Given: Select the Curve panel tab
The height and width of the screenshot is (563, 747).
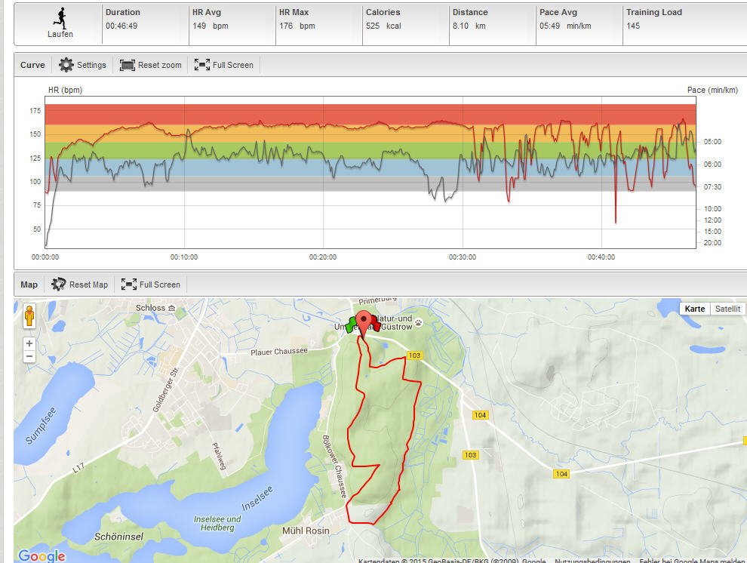Looking at the screenshot, I should pos(32,65).
